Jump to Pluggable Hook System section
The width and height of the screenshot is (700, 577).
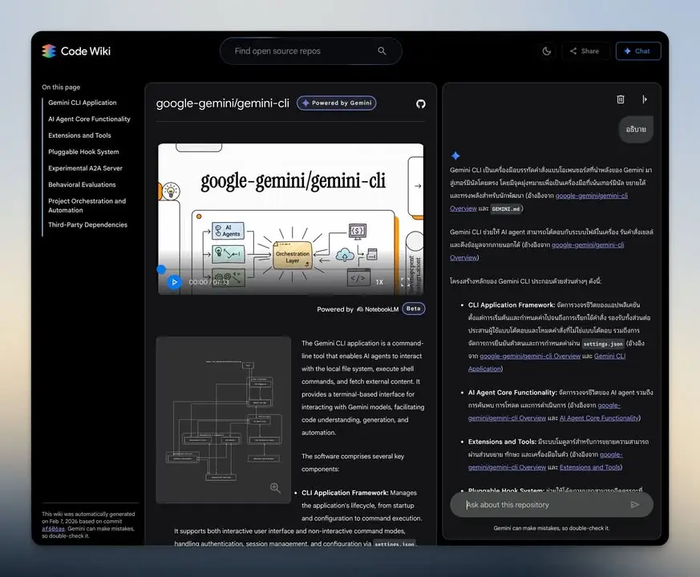(83, 152)
